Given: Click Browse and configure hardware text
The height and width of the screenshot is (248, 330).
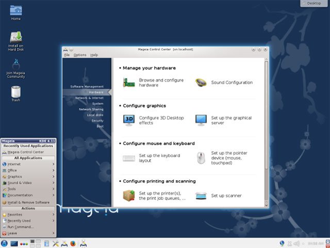Looking at the screenshot, I should tap(161, 83).
